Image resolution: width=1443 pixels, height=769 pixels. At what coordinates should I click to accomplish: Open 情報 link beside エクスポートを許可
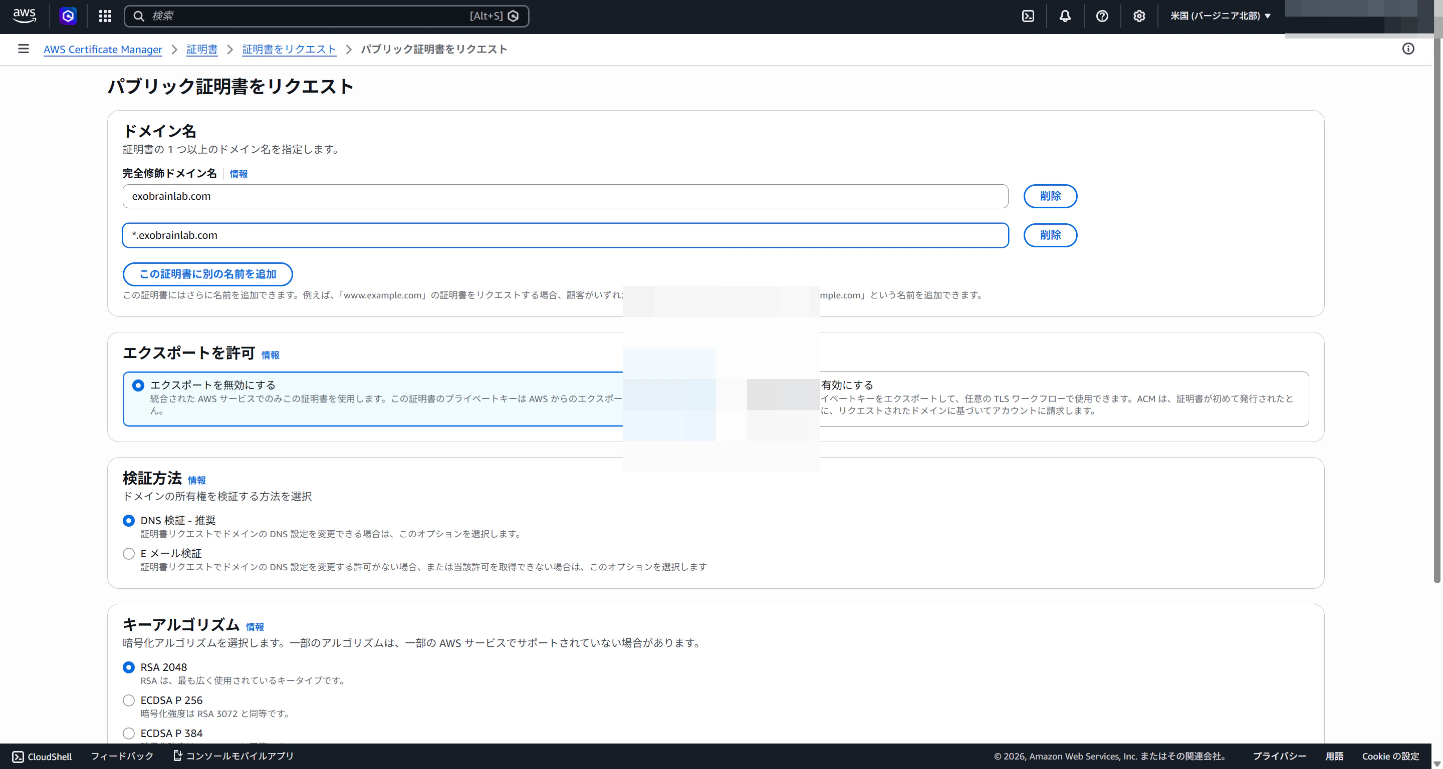coord(270,355)
